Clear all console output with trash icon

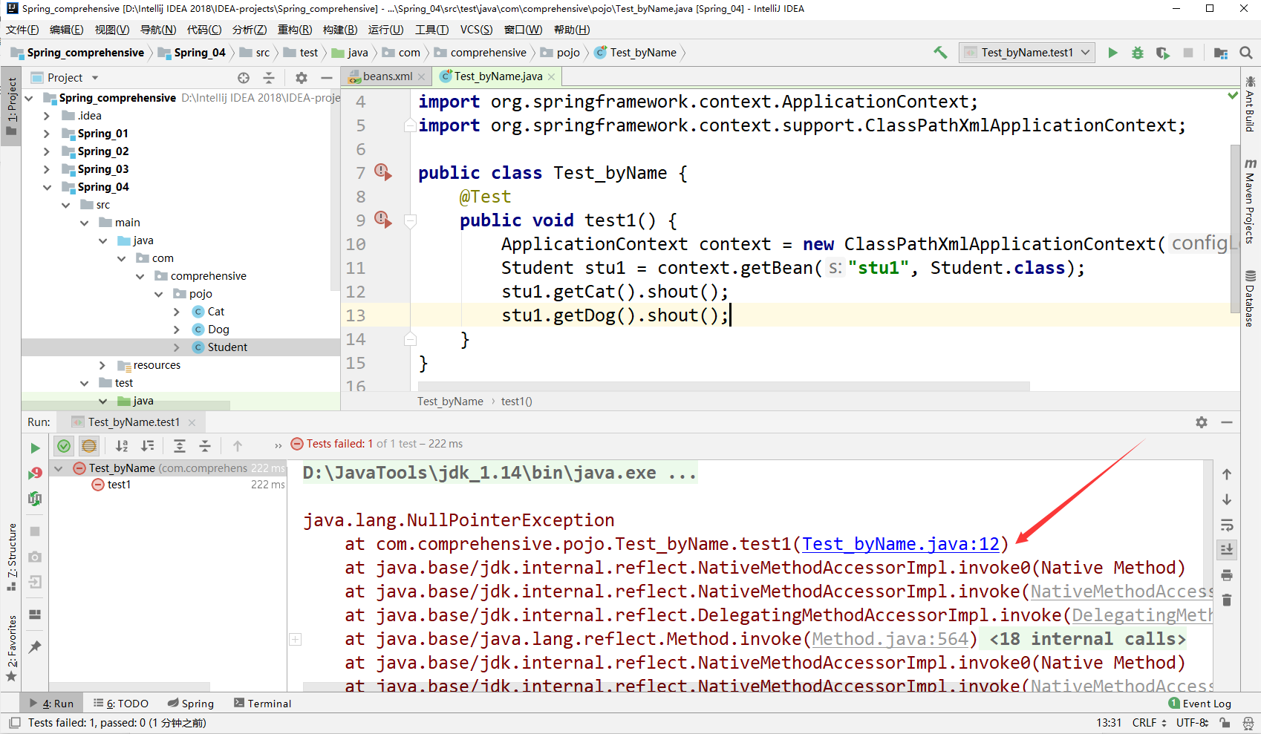click(1227, 600)
